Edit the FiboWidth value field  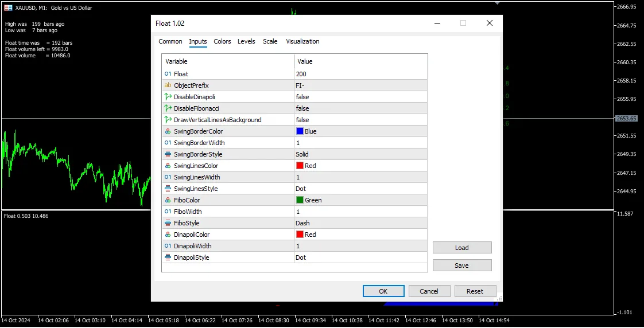click(360, 212)
